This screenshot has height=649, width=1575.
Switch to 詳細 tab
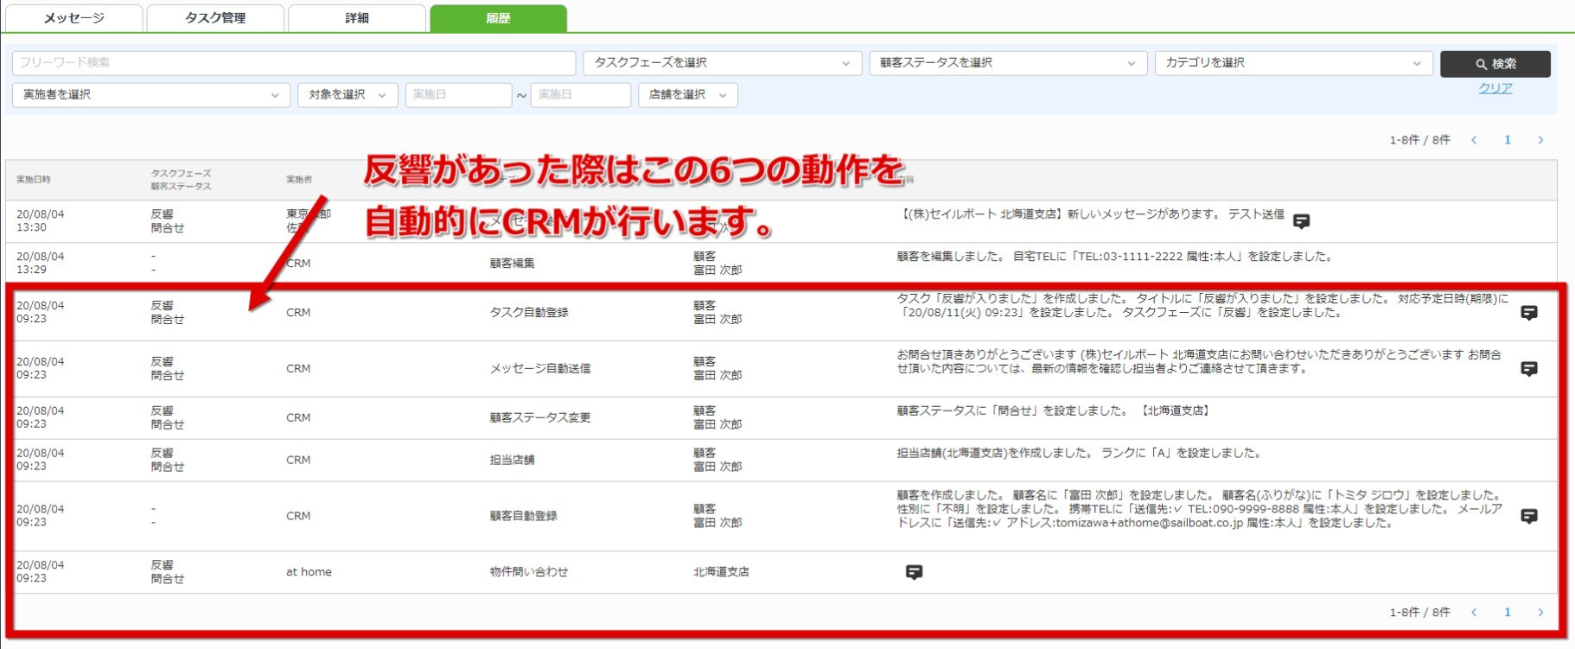(356, 18)
